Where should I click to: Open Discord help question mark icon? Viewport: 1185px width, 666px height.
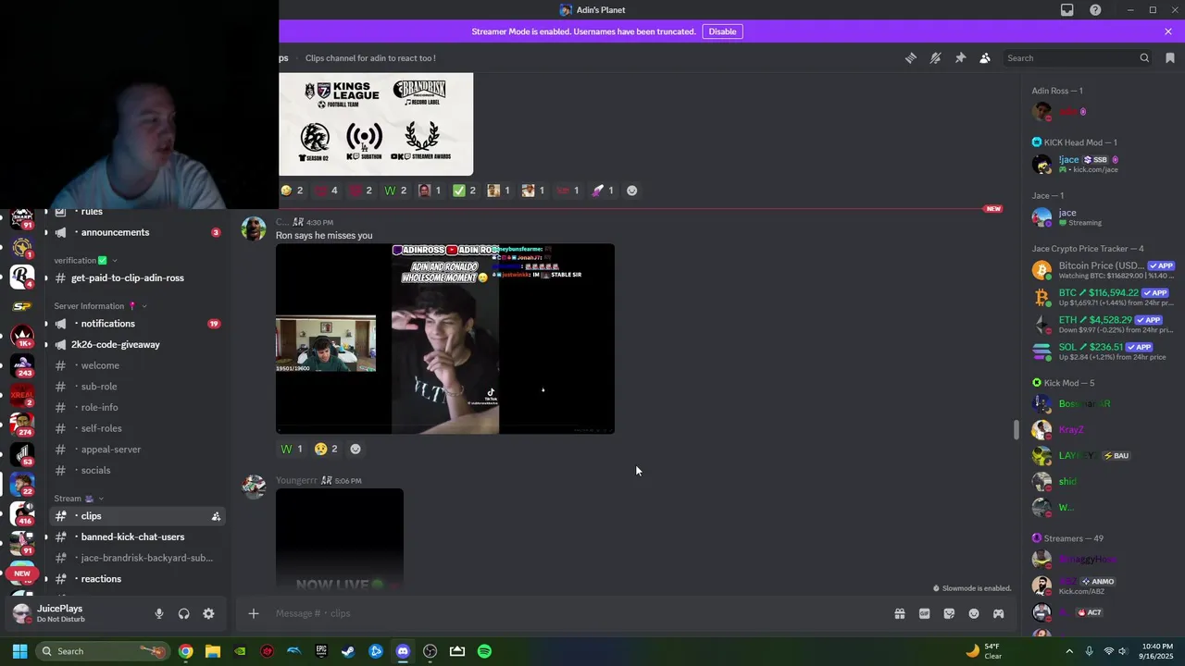pos(1095,10)
